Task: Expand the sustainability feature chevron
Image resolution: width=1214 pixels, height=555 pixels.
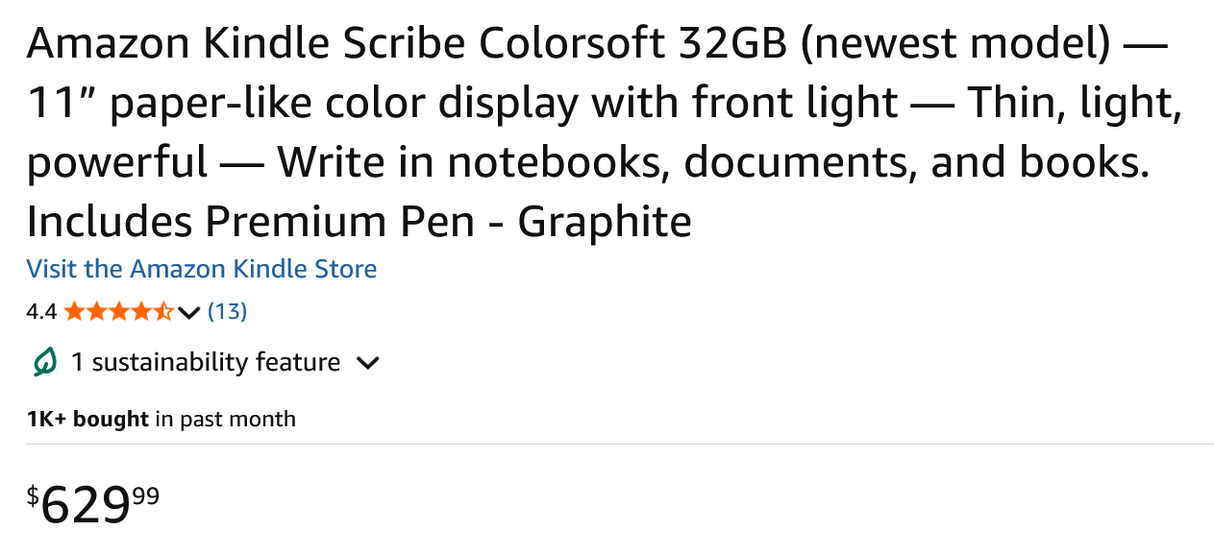Action: 367,363
